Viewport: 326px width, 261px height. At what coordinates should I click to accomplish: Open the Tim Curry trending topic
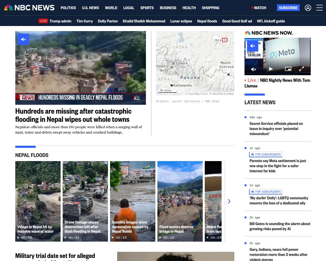[85, 21]
